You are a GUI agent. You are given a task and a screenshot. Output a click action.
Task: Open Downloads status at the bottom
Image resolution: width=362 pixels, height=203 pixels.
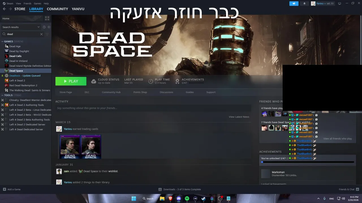point(180,189)
